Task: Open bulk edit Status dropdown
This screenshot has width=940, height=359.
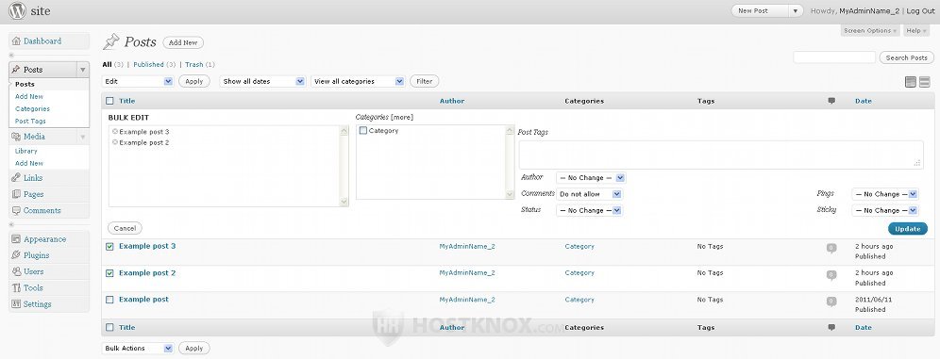Action: point(589,211)
